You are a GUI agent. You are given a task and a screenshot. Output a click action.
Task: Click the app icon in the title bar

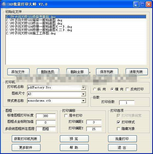point(4,4)
